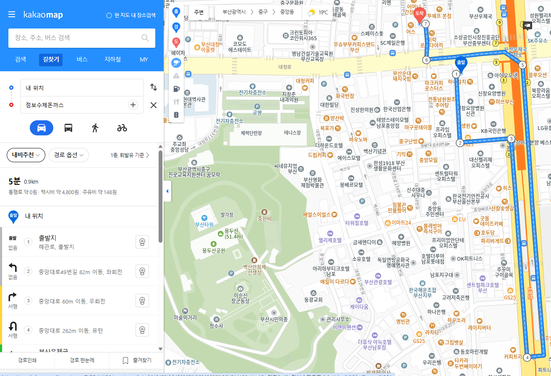Image resolution: width=551 pixels, height=376 pixels.
Task: Open the 내비추천 dropdown
Action: pos(26,155)
